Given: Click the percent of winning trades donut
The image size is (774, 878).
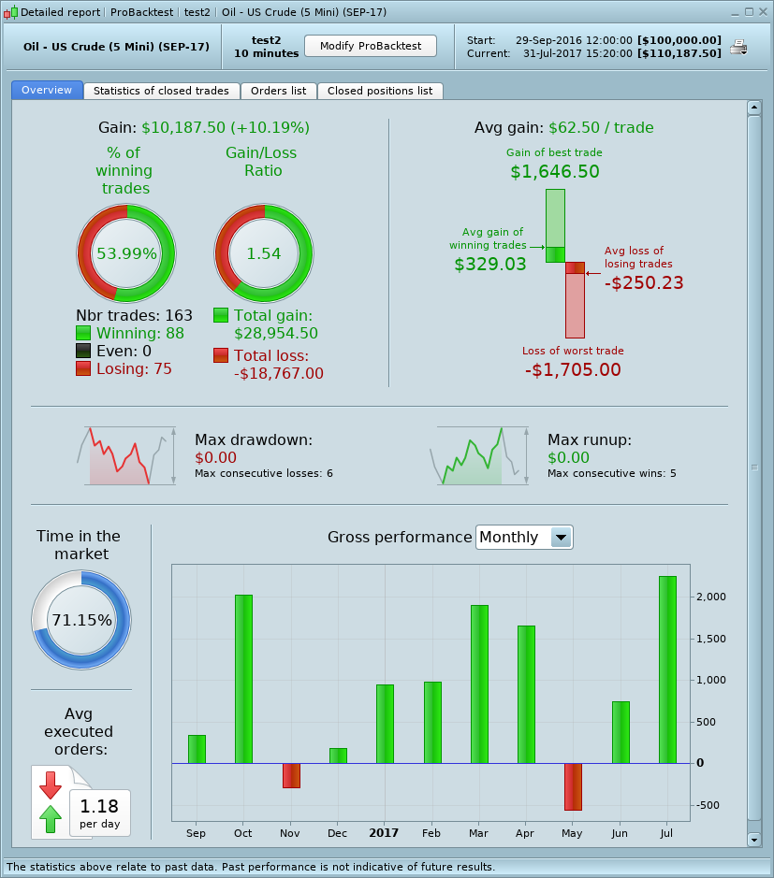Looking at the screenshot, I should (x=126, y=253).
